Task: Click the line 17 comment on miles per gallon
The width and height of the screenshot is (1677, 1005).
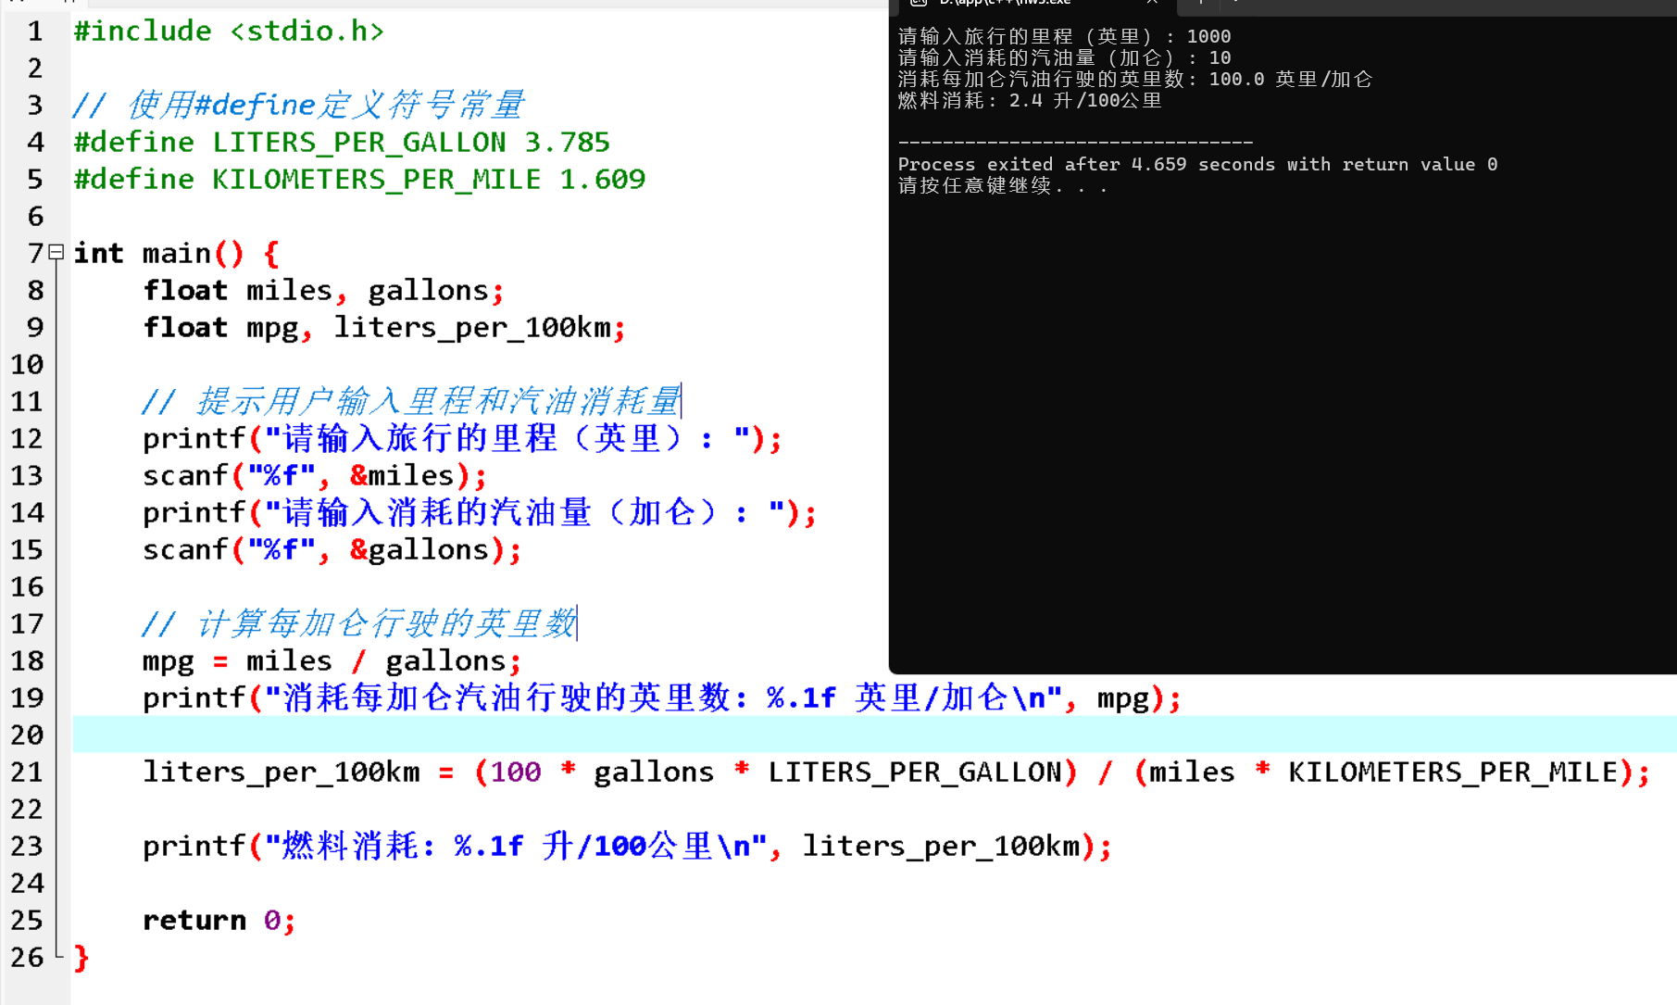Action: tap(360, 623)
